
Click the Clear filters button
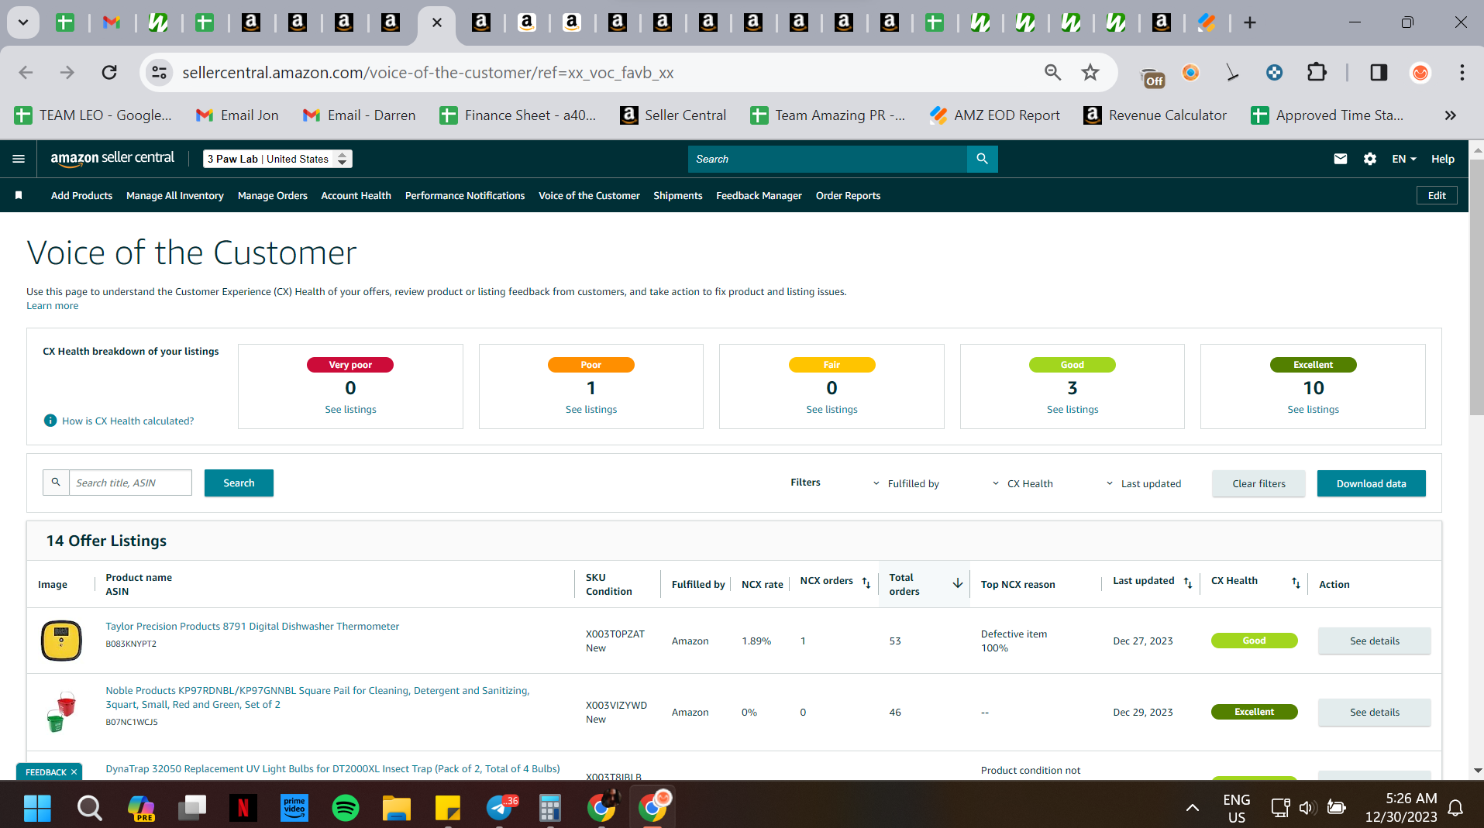pos(1258,483)
